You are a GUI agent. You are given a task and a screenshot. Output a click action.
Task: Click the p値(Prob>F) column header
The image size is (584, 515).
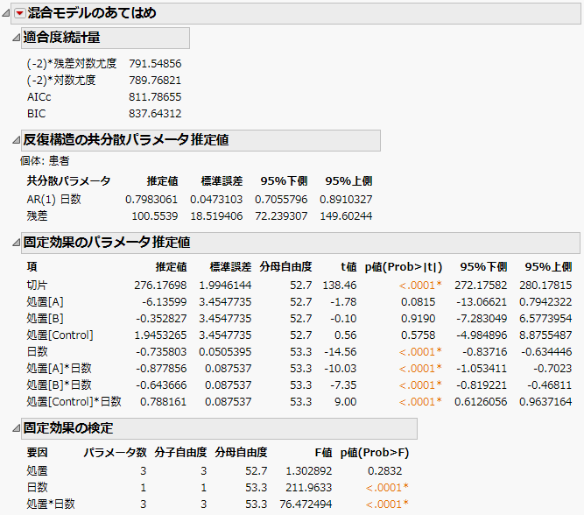point(375,453)
